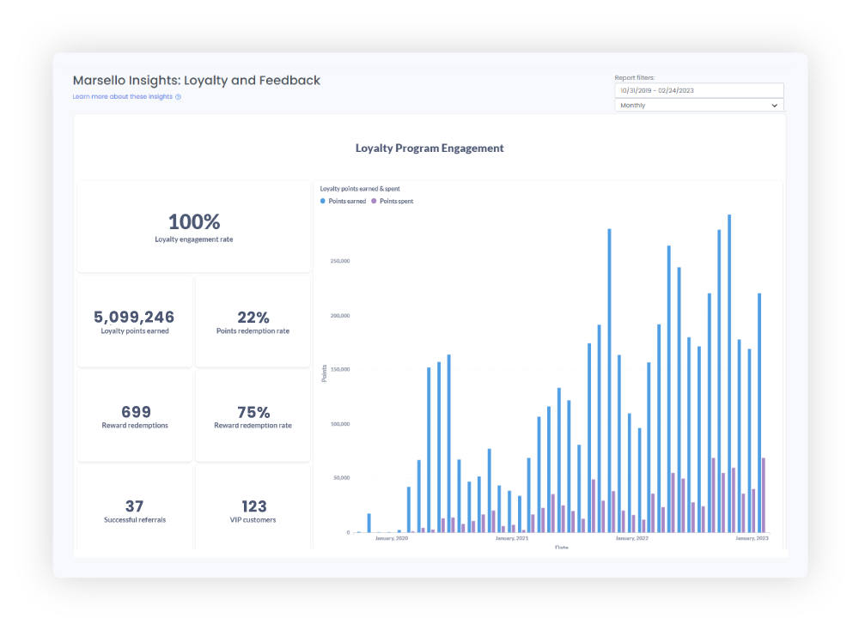The width and height of the screenshot is (859, 630).
Task: Select the 22% points redemption rate value
Action: point(253,318)
